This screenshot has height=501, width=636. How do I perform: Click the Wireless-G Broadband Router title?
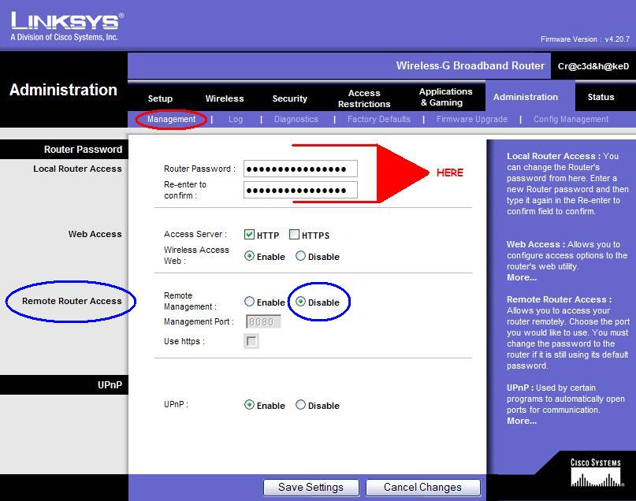tap(470, 65)
